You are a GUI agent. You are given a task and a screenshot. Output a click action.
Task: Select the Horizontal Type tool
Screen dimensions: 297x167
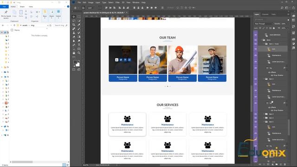click(79, 45)
